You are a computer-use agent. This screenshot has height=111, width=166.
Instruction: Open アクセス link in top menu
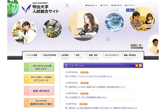pos(104,5)
